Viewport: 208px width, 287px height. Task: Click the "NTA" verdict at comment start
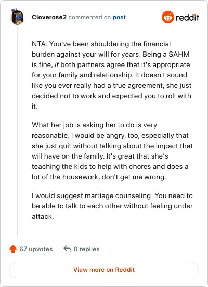[39, 44]
